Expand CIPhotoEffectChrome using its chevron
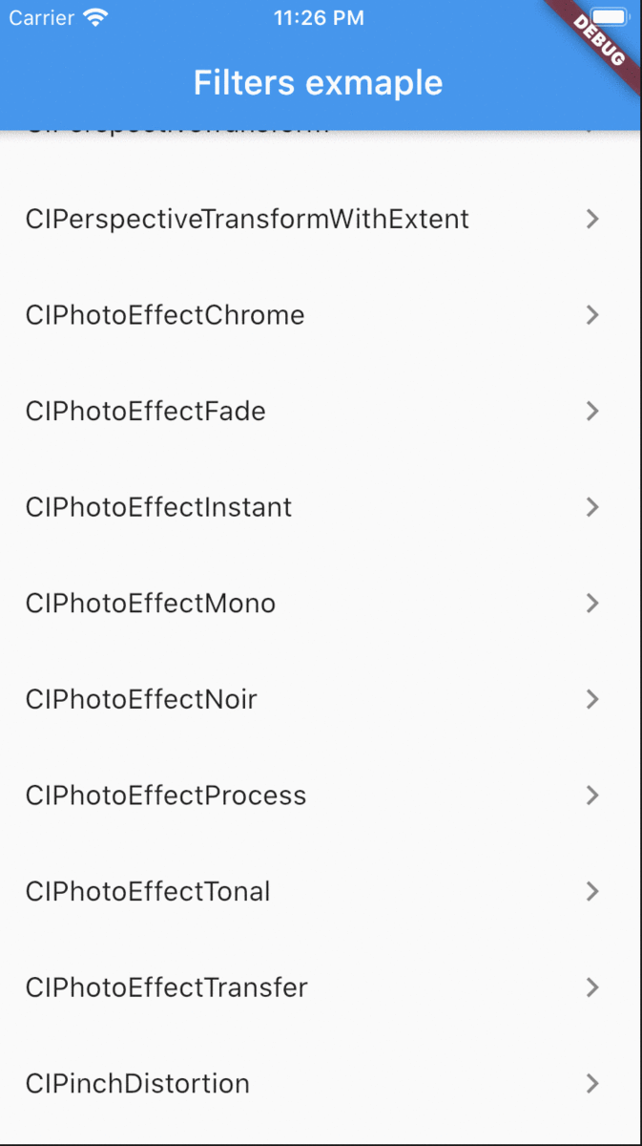The width and height of the screenshot is (642, 1146). [x=592, y=315]
